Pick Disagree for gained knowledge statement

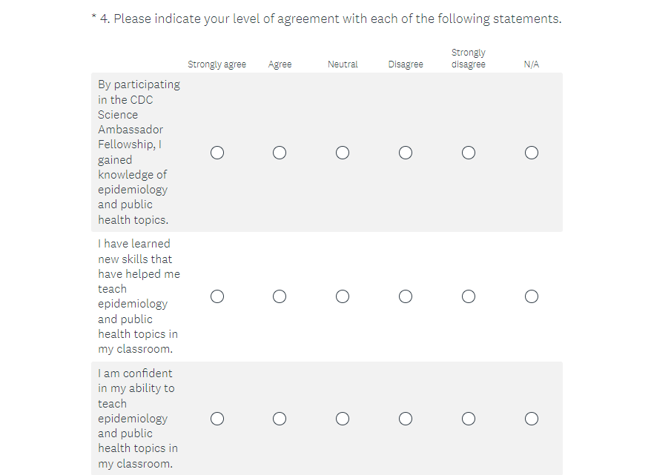406,153
